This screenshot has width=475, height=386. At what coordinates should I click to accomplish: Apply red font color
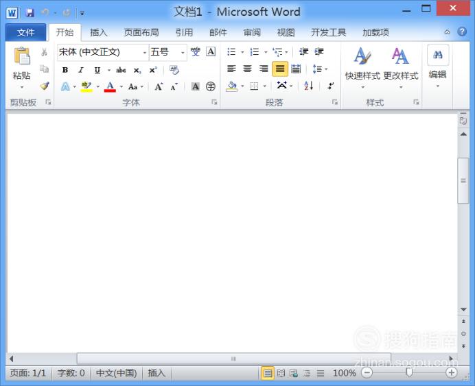pyautogui.click(x=110, y=87)
